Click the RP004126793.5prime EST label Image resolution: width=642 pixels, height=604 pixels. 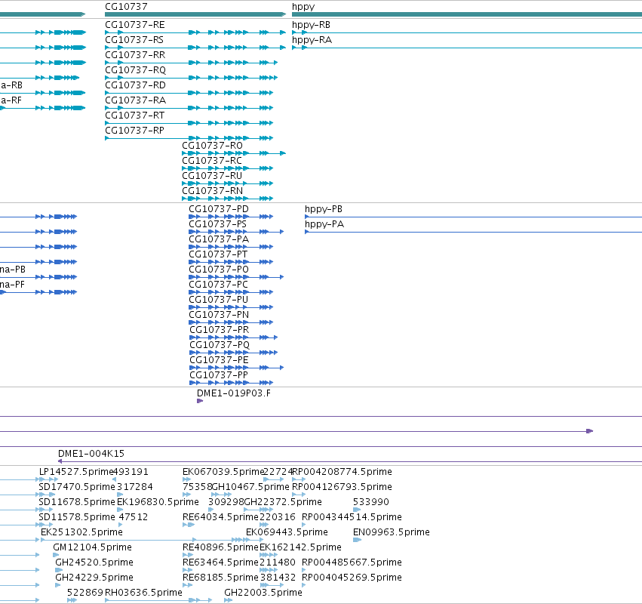tap(342, 487)
